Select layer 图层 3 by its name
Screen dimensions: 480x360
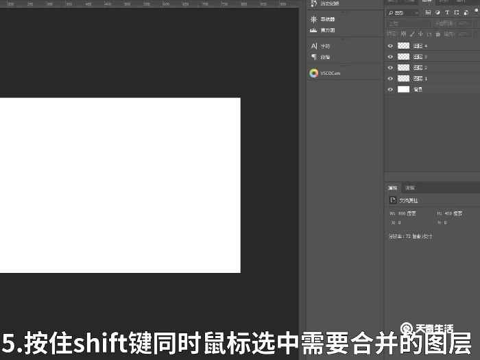point(420,57)
